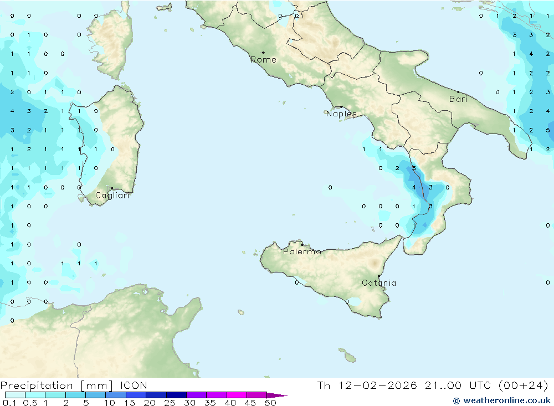Click the Palermo city label

pos(302,251)
